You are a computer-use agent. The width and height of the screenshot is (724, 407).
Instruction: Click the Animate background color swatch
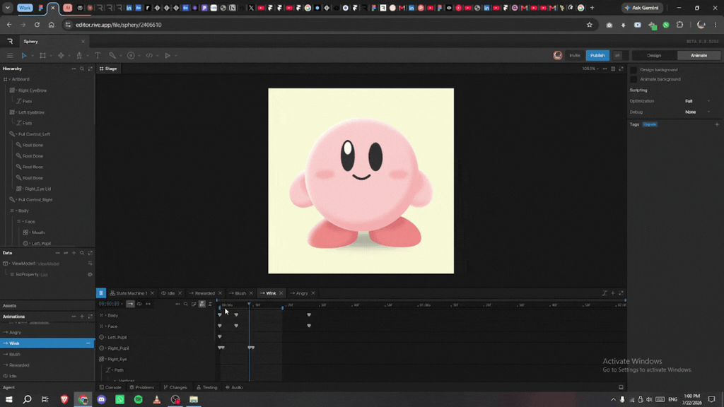coord(633,79)
